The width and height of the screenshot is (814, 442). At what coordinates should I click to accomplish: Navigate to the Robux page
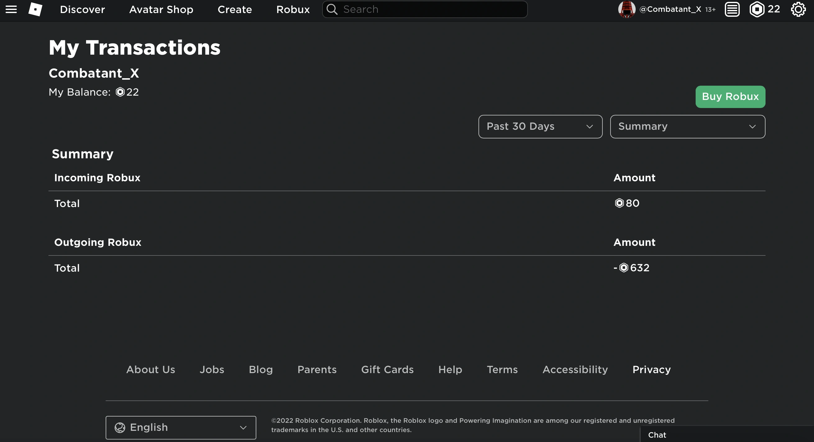(x=293, y=9)
